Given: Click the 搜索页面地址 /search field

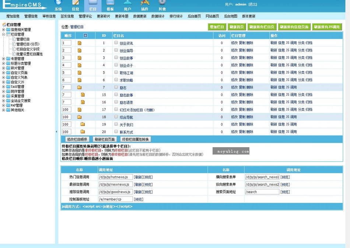Looking at the screenshot, I should coord(262,192).
